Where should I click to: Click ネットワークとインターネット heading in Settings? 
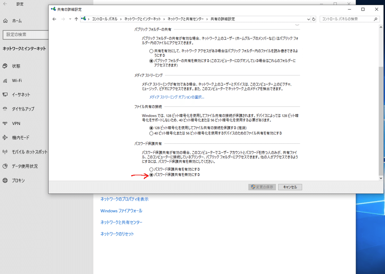point(24,49)
